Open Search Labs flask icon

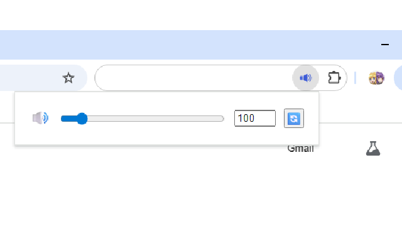click(373, 149)
